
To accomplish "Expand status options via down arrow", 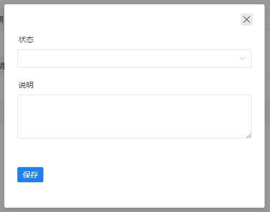I will (242, 58).
